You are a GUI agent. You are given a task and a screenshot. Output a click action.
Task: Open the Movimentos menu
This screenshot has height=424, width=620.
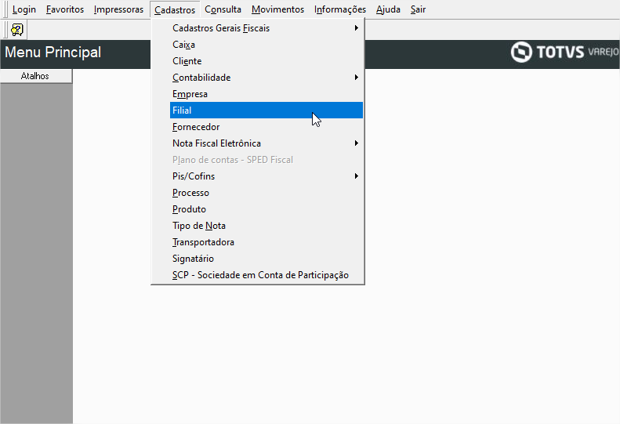click(x=277, y=9)
